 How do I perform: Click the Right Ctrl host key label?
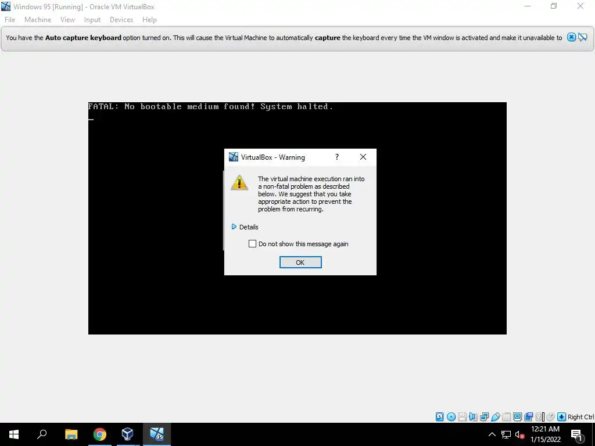(580, 417)
